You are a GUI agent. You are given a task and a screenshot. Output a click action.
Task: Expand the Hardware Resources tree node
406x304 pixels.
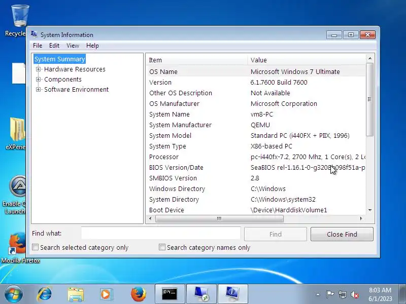[39, 69]
